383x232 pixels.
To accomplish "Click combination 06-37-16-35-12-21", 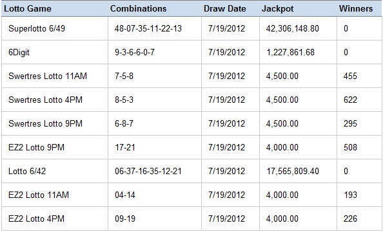I will click(x=148, y=171).
